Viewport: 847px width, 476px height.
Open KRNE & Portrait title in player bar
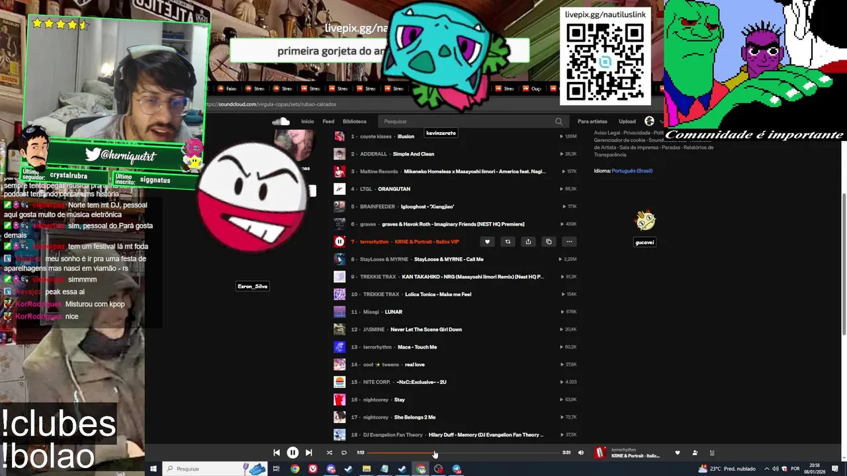coord(635,456)
